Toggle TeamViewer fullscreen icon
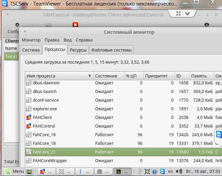Image resolution: width=222 pixels, height=176 pixels. tap(178, 13)
